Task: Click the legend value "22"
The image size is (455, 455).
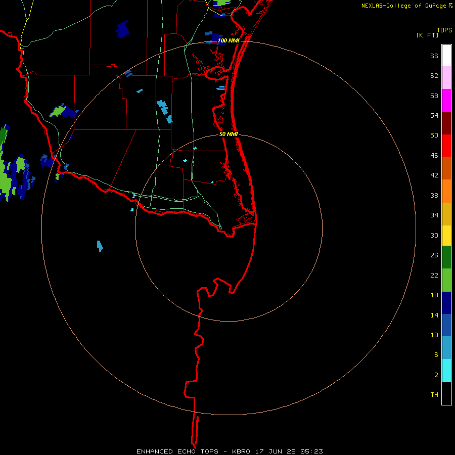Action: coord(434,275)
